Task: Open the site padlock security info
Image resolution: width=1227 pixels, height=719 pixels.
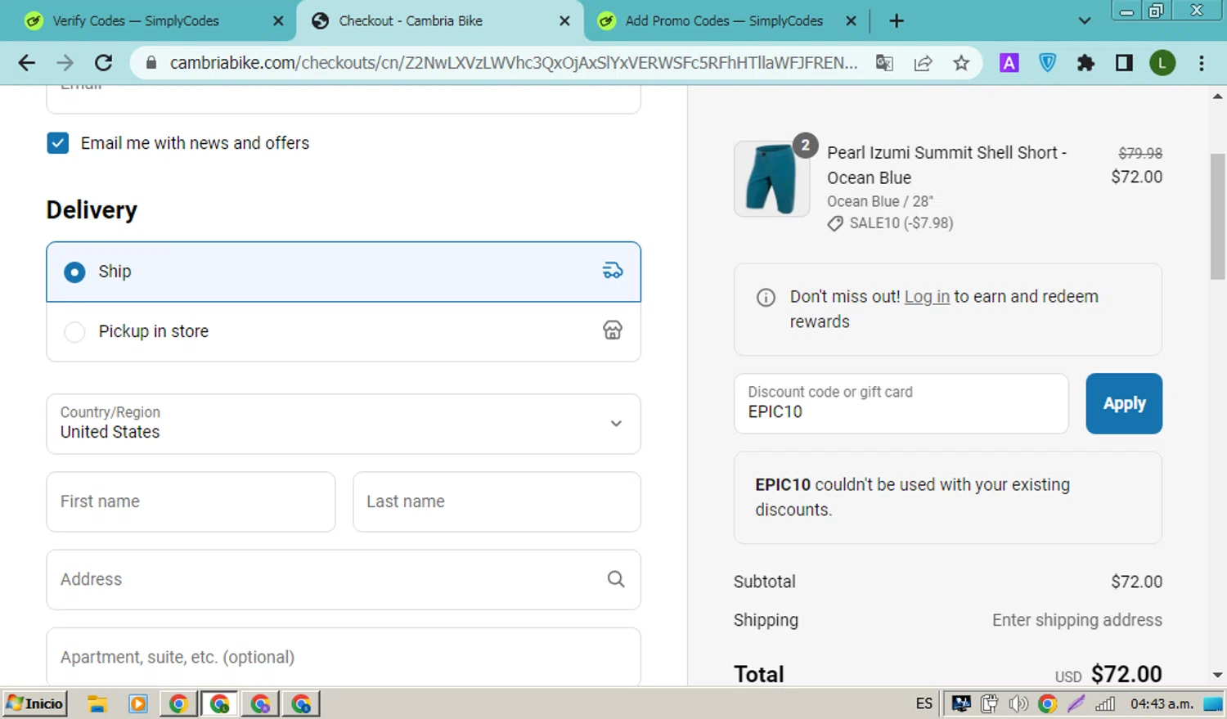Action: [x=151, y=63]
